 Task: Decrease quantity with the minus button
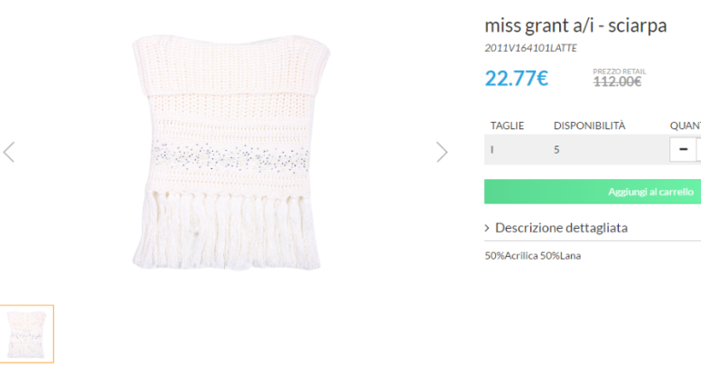tap(683, 149)
